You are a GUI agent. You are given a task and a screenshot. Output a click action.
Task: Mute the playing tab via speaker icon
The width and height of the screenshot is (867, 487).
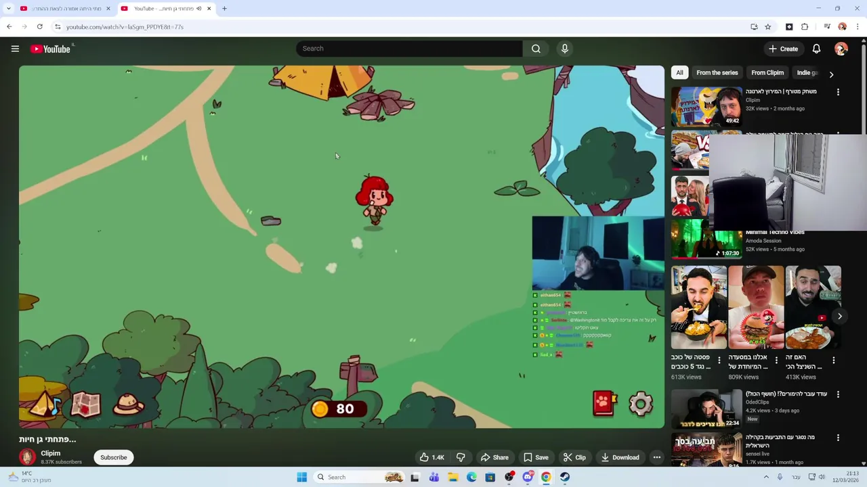tap(198, 9)
